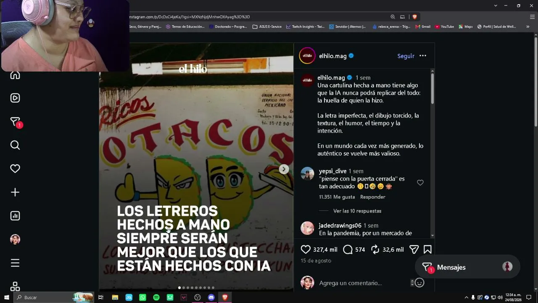Show the 327,4 mil likes count

pyautogui.click(x=325, y=250)
